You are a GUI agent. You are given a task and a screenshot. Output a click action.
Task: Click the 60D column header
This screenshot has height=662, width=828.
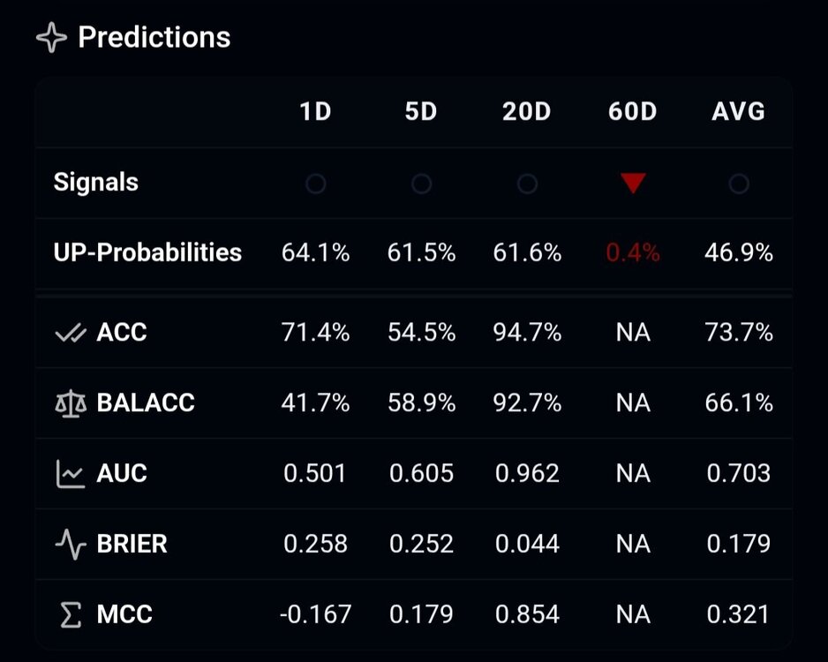point(632,112)
